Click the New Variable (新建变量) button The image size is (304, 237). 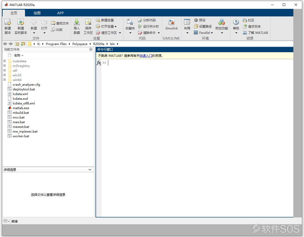(x=105, y=20)
